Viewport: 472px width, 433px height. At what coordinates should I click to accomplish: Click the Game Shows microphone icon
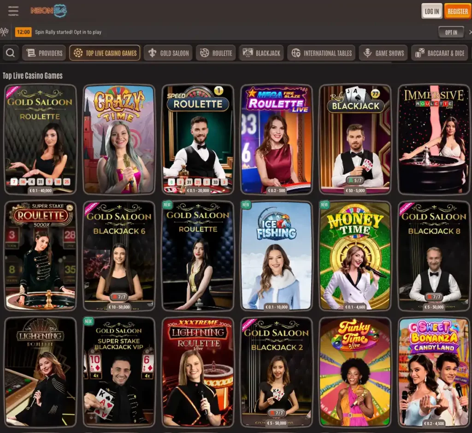[367, 53]
